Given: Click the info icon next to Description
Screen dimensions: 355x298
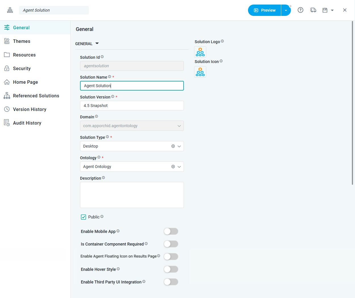Looking at the screenshot, I should coord(103,178).
